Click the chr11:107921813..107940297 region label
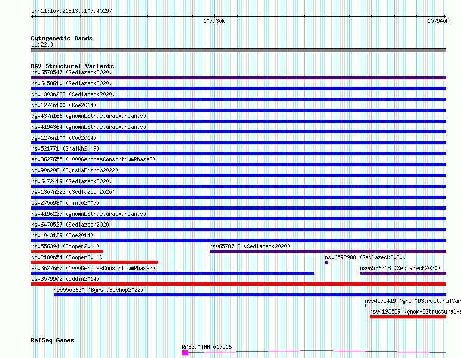Viewport: 461px width, 358px height. click(71, 11)
